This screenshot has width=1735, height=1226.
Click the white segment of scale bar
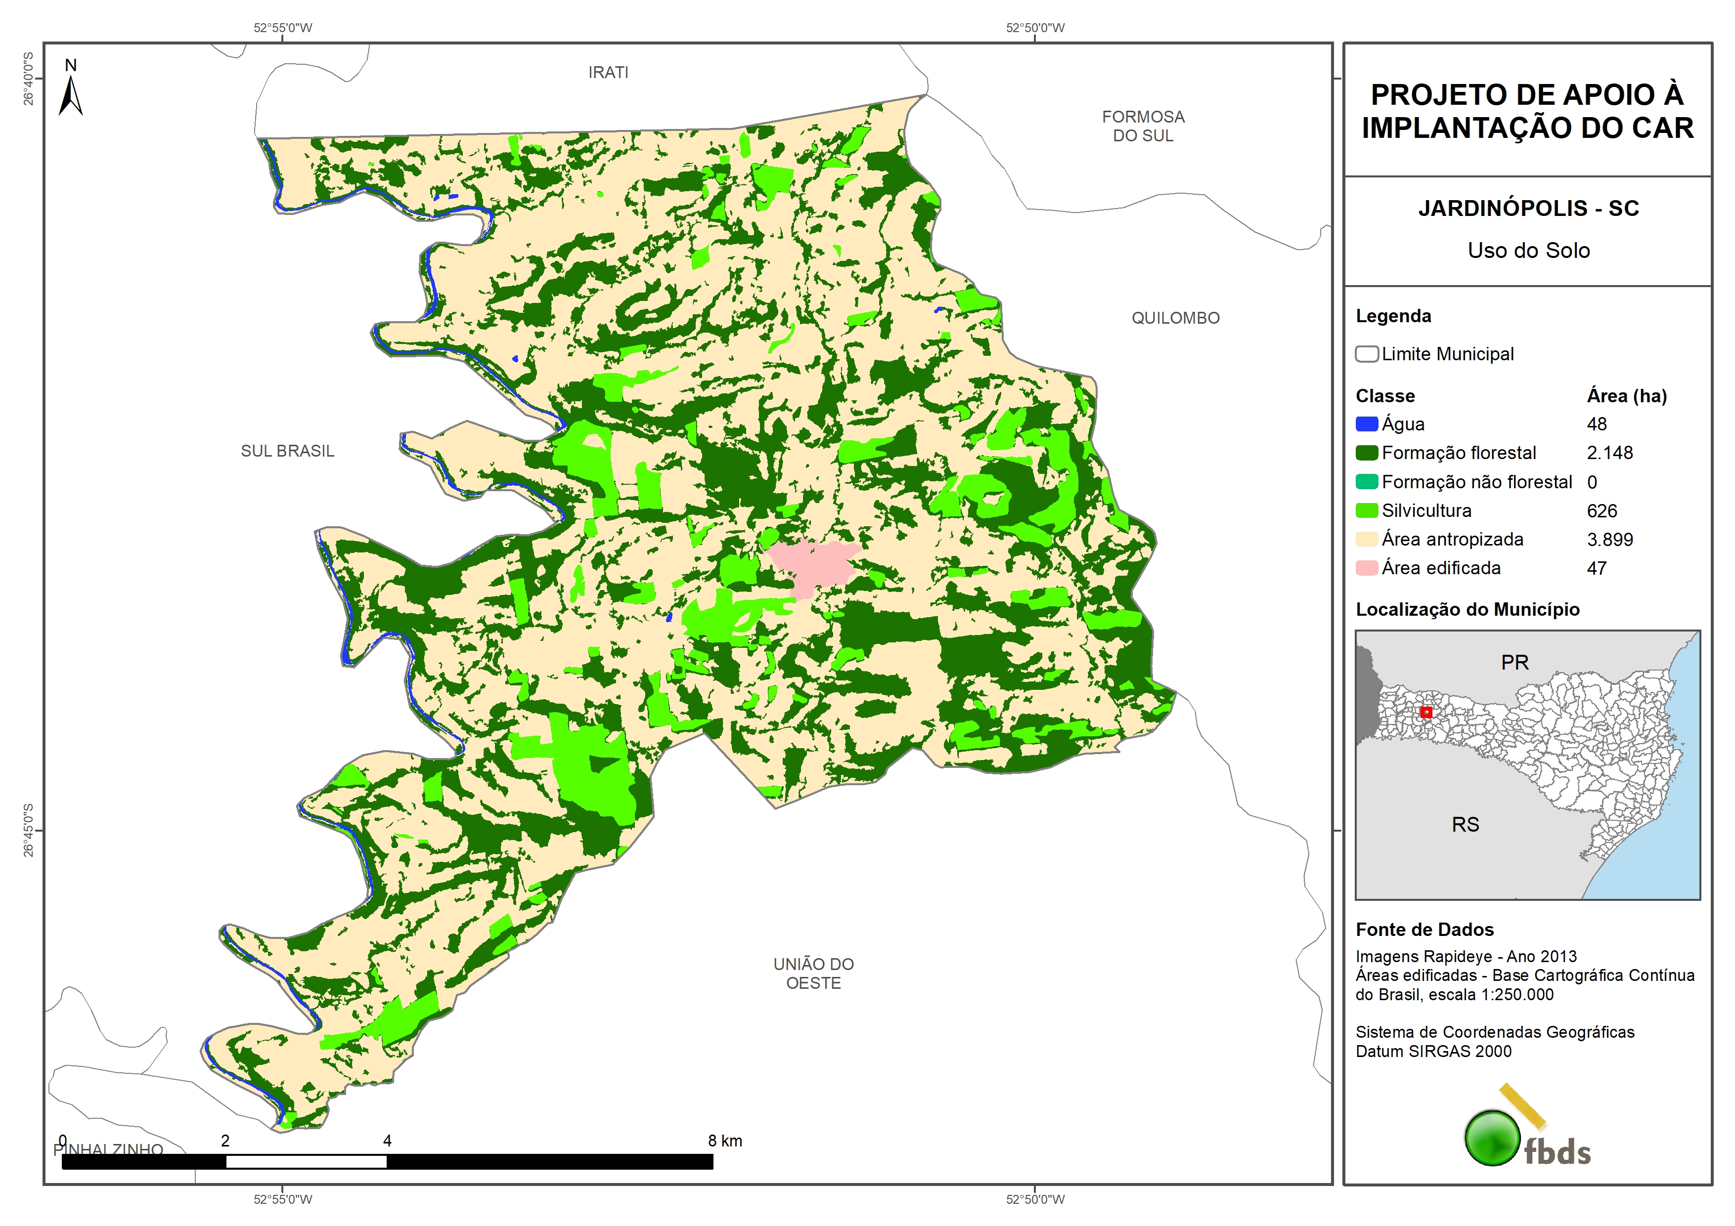pos(306,1162)
